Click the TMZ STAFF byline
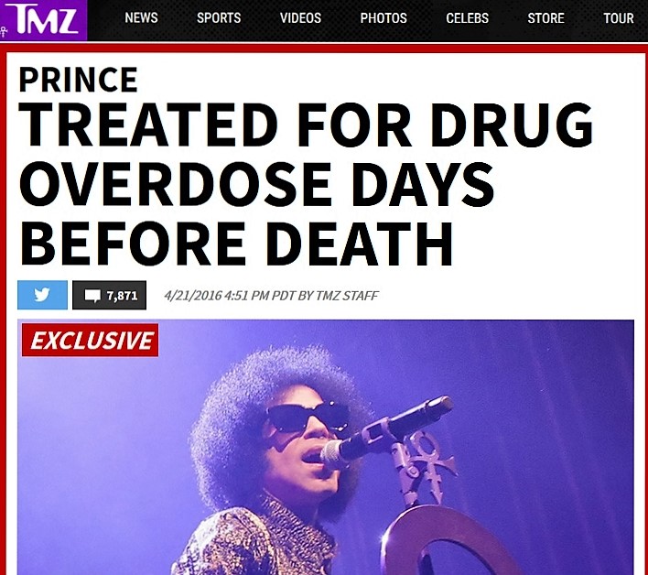The height and width of the screenshot is (575, 648). (347, 296)
